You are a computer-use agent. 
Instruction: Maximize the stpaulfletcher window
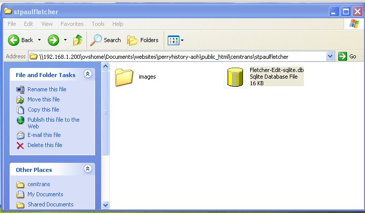tap(346, 11)
